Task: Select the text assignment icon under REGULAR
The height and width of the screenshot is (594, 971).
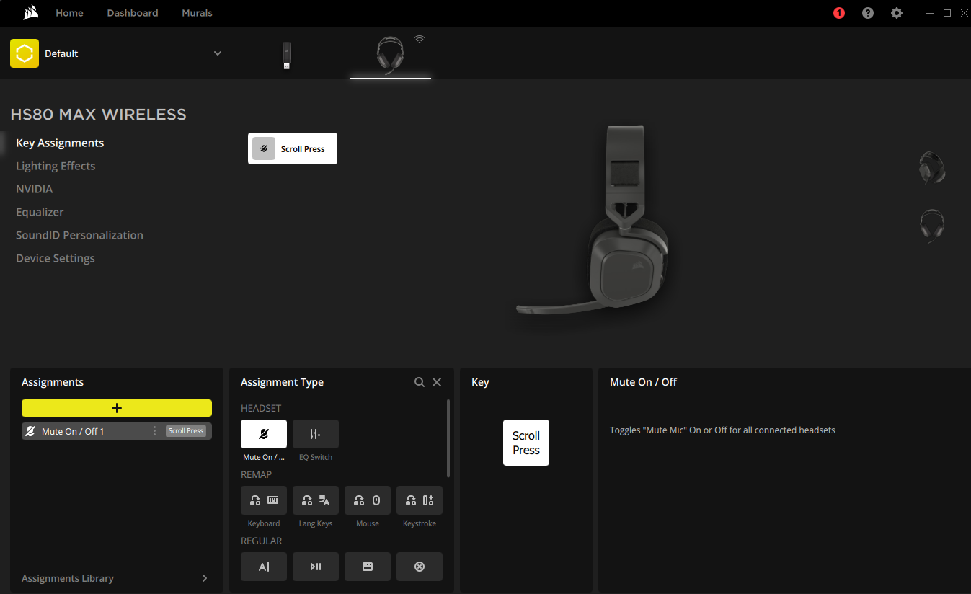Action: point(264,567)
